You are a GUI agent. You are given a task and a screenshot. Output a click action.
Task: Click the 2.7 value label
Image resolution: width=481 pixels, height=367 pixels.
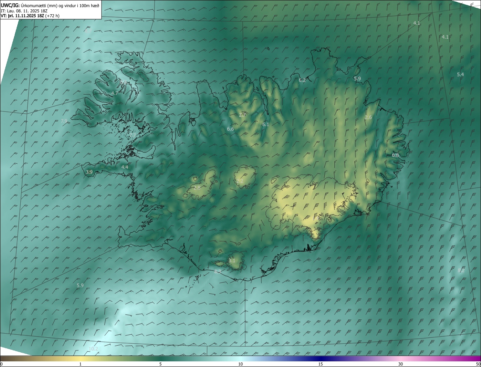242,114
